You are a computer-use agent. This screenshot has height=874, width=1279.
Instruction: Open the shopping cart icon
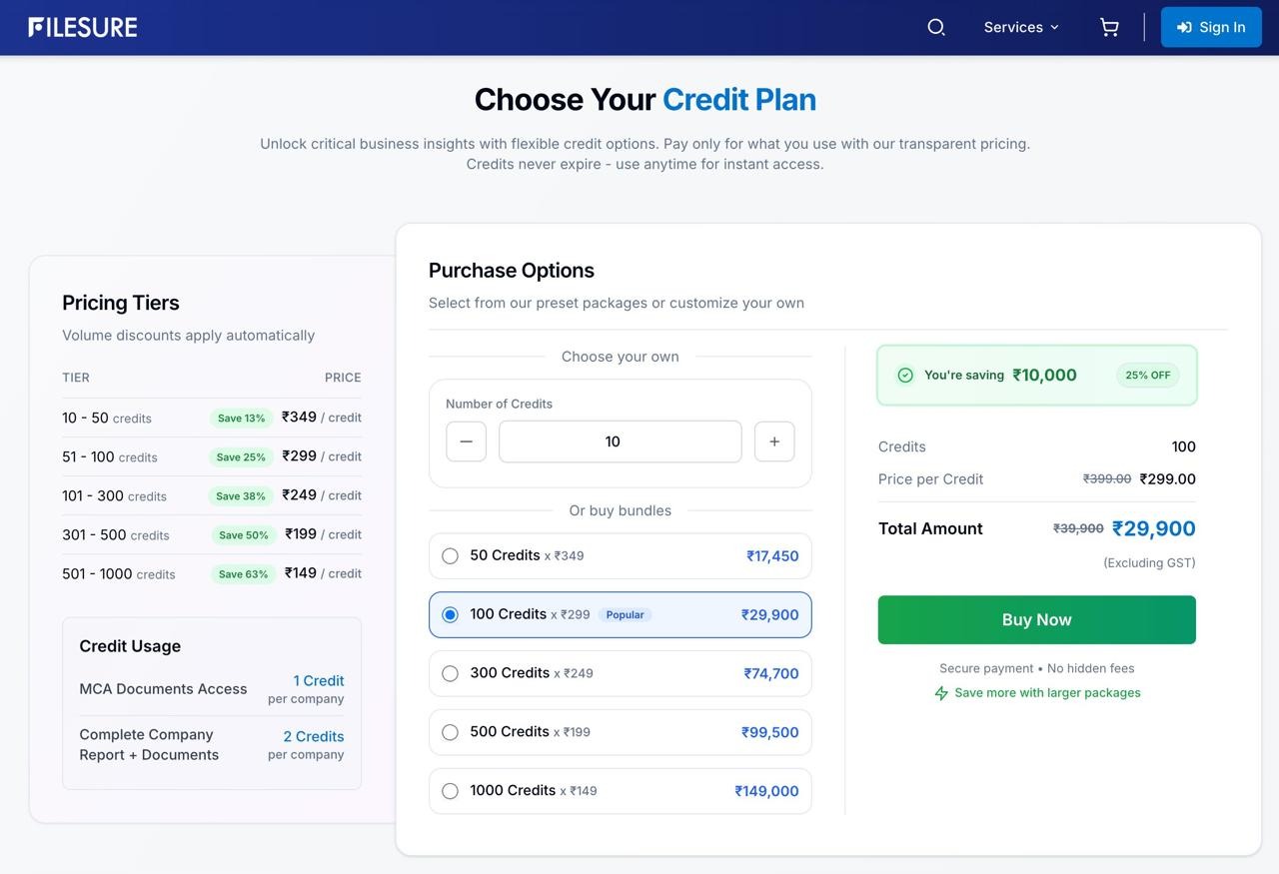tap(1109, 27)
